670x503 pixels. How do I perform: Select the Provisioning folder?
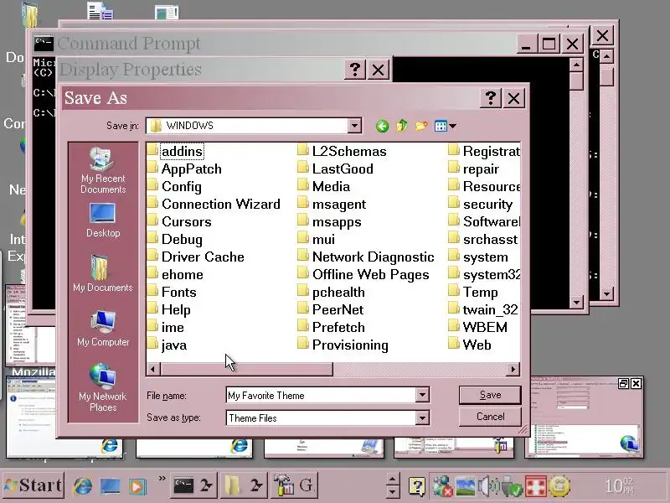click(x=343, y=345)
